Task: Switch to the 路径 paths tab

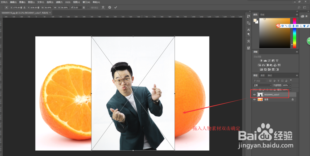Action: click(270, 75)
